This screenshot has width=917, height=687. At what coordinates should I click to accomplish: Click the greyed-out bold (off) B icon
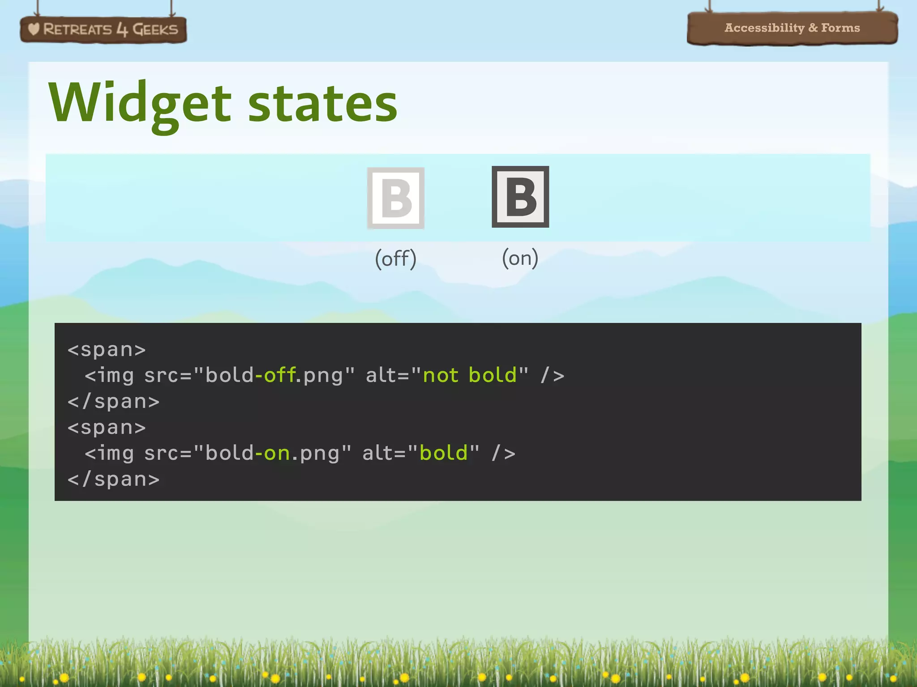396,198
